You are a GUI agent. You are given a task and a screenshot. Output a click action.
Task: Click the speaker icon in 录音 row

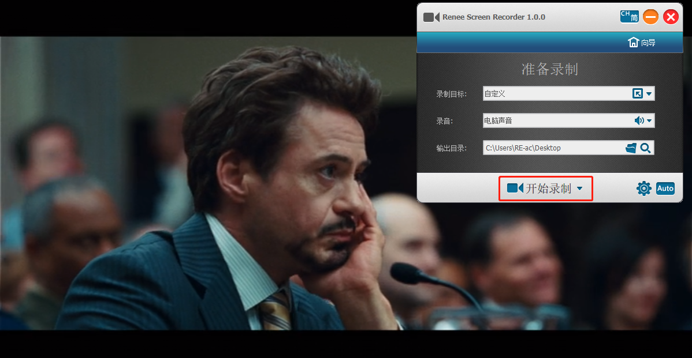[639, 120]
